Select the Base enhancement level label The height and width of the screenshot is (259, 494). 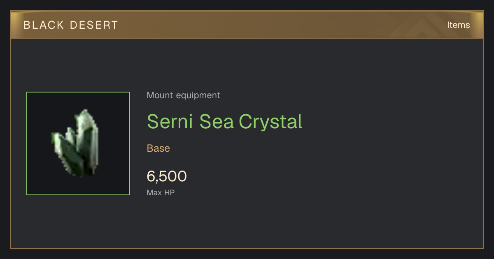pos(158,148)
